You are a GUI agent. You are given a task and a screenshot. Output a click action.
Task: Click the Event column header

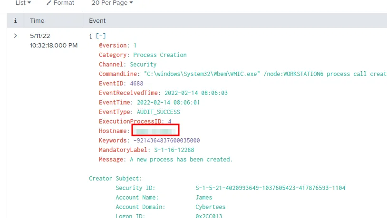97,21
